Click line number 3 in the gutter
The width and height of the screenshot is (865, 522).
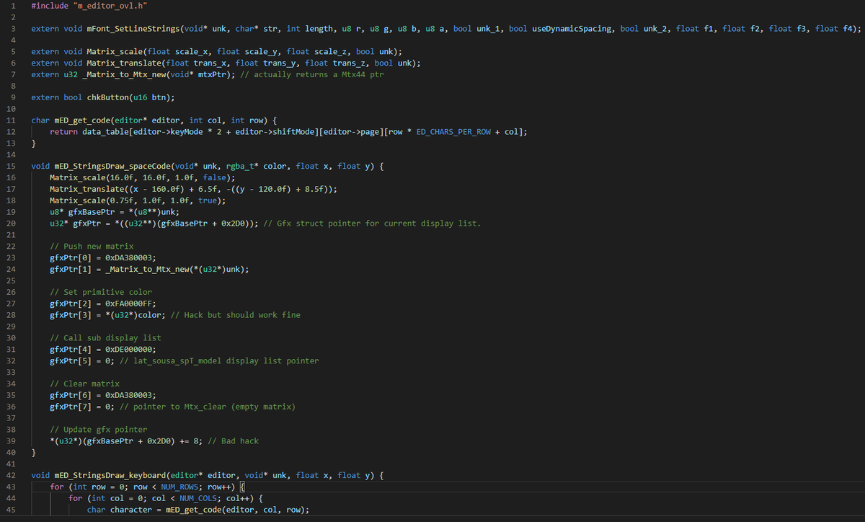point(14,29)
